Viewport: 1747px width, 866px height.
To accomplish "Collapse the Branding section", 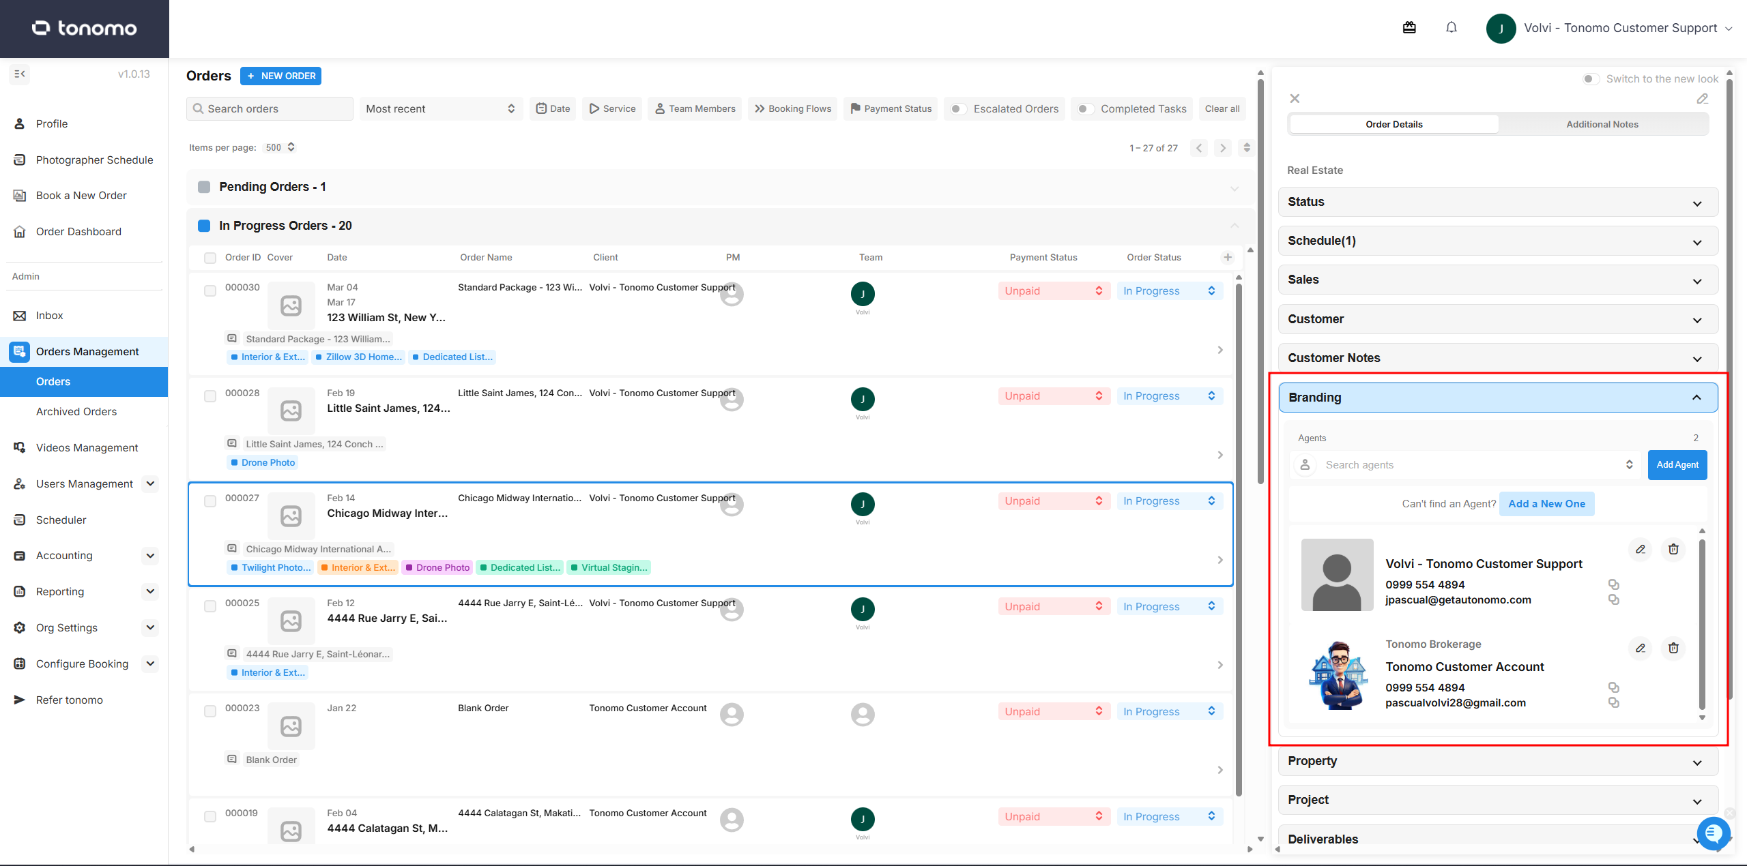I will [1498, 398].
